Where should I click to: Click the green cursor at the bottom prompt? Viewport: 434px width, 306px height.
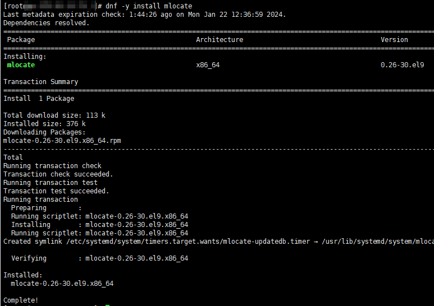108,305
